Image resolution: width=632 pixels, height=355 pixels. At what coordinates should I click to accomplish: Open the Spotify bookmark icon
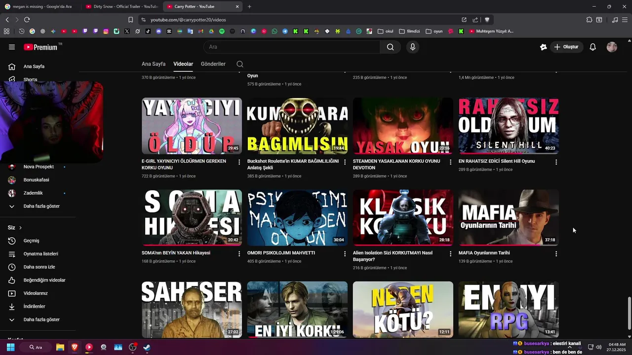click(x=221, y=31)
